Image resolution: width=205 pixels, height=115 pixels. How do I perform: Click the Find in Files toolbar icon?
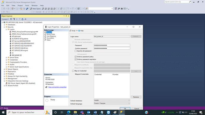pos(86,9)
